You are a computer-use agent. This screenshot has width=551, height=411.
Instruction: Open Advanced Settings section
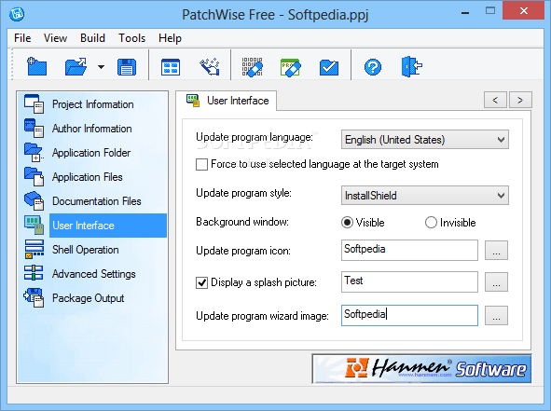coord(94,274)
